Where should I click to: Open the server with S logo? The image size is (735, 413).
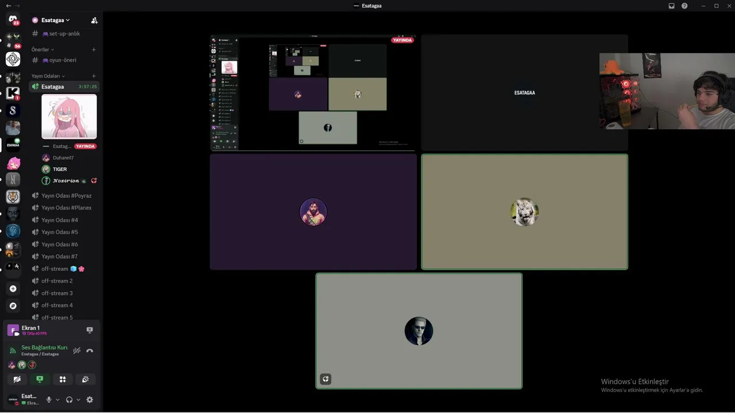click(x=13, y=110)
